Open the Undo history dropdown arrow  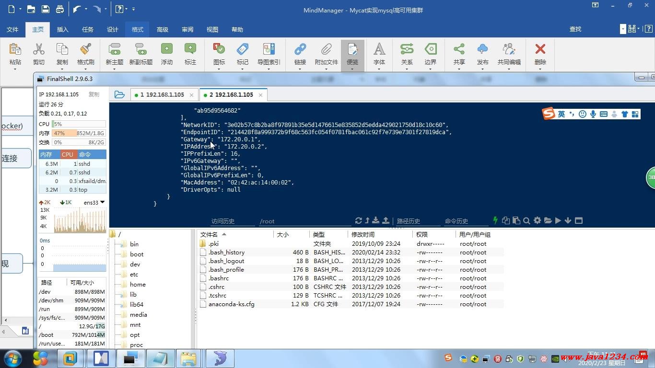coord(85,9)
